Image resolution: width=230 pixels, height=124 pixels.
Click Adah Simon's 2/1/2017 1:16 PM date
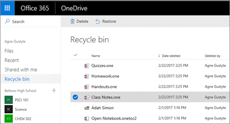tap(172, 108)
